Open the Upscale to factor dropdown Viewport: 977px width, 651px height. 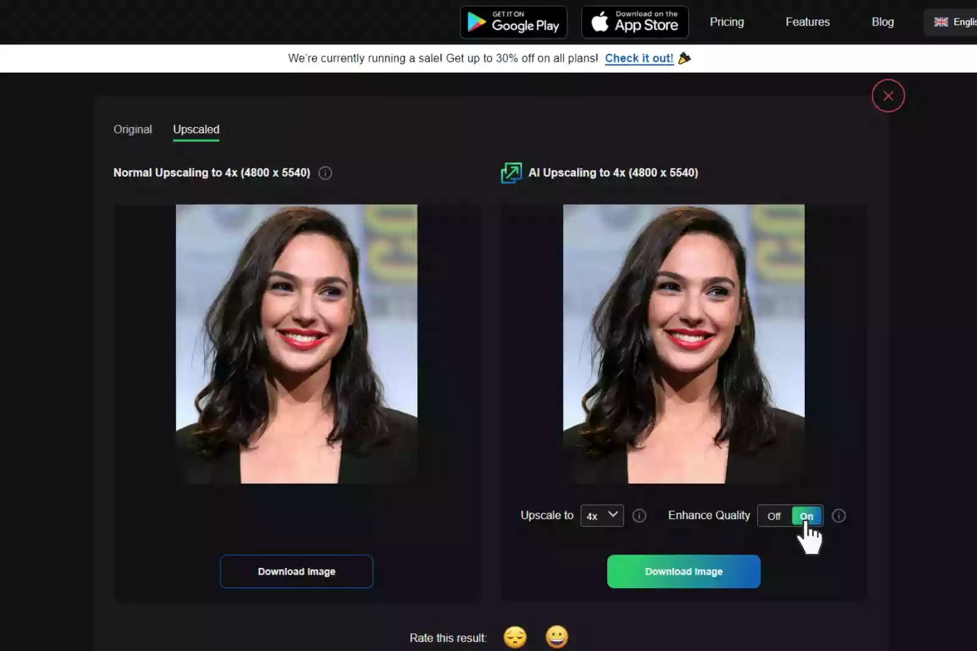click(601, 516)
